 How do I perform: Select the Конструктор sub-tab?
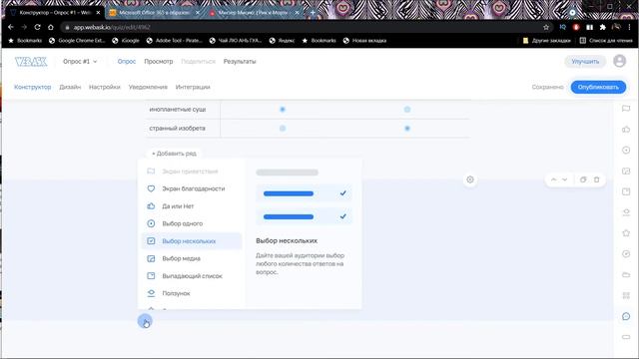[33, 87]
